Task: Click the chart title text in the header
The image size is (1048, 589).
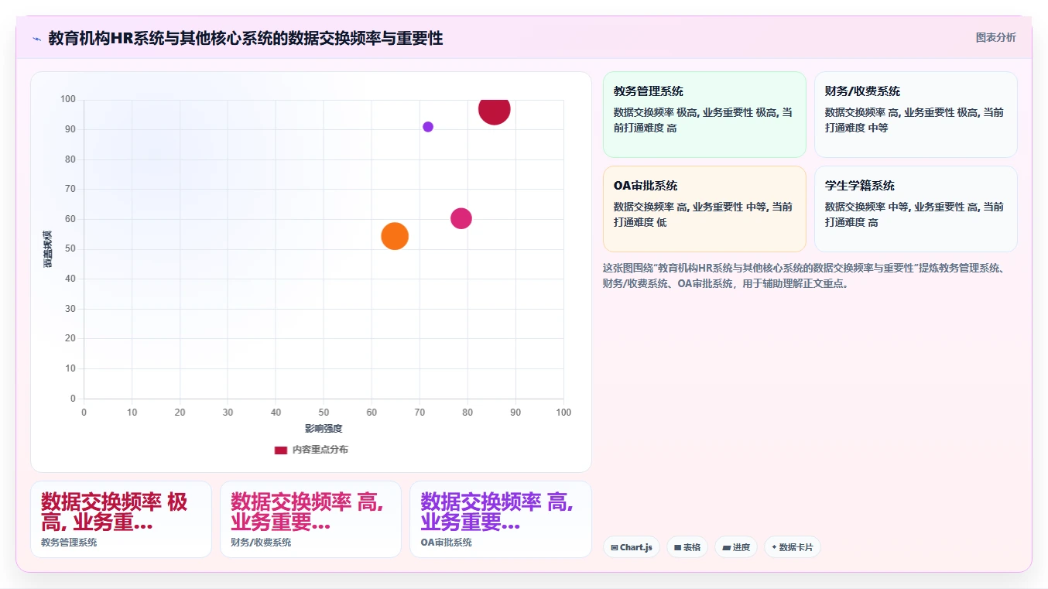Action: coord(245,39)
